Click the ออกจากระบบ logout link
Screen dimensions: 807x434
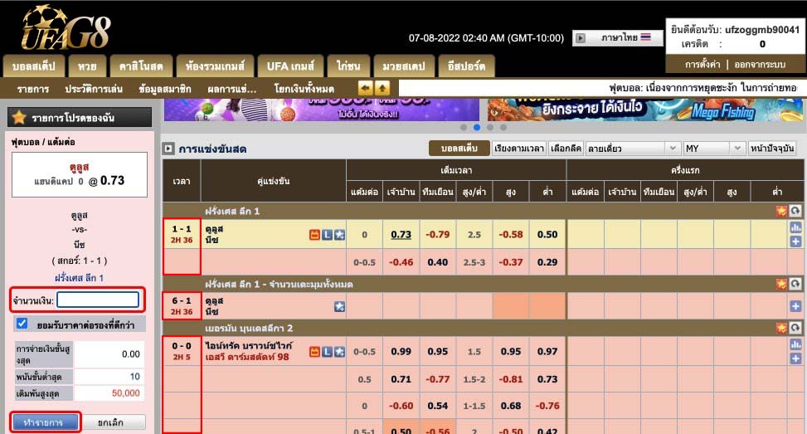(760, 65)
